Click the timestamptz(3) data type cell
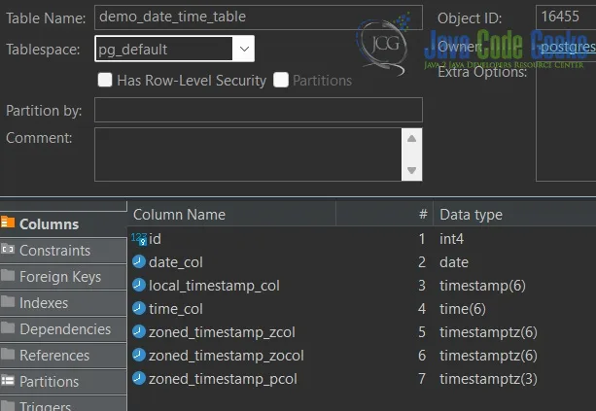 488,379
